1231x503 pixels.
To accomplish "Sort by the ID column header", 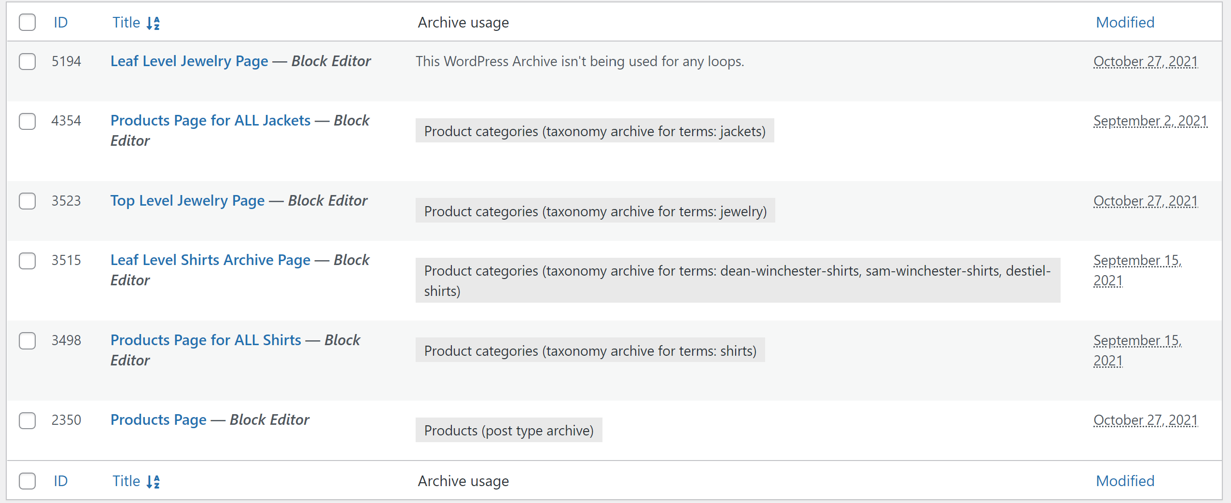I will point(61,22).
